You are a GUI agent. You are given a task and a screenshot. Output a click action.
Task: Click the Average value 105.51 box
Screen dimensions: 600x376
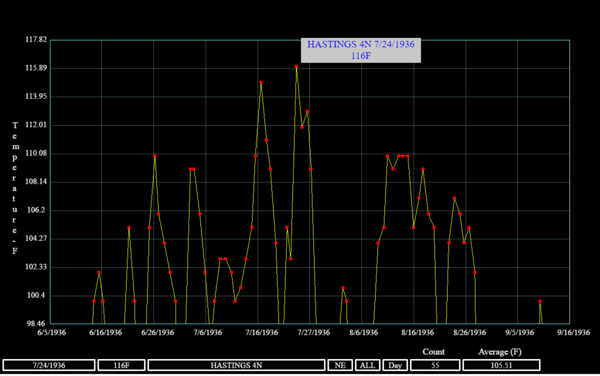coord(502,365)
